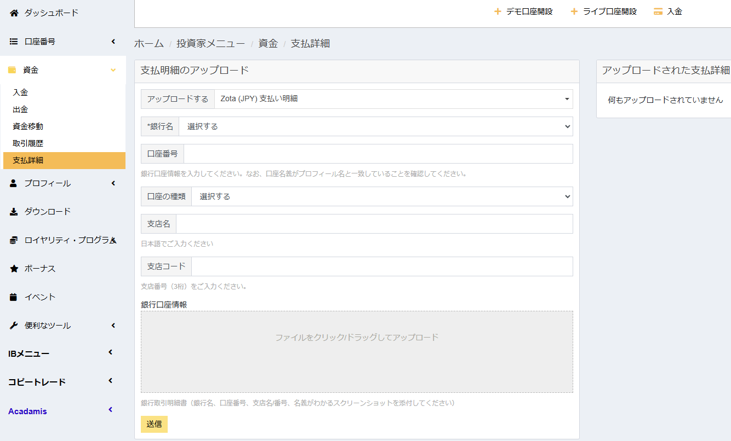The width and height of the screenshot is (731, 441).
Task: Collapse the 資金 sidebar section chevron
Action: 113,70
